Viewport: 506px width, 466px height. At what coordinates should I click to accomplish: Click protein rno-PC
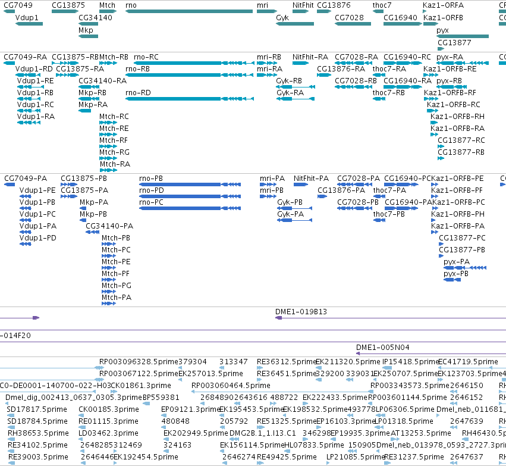tap(190, 208)
